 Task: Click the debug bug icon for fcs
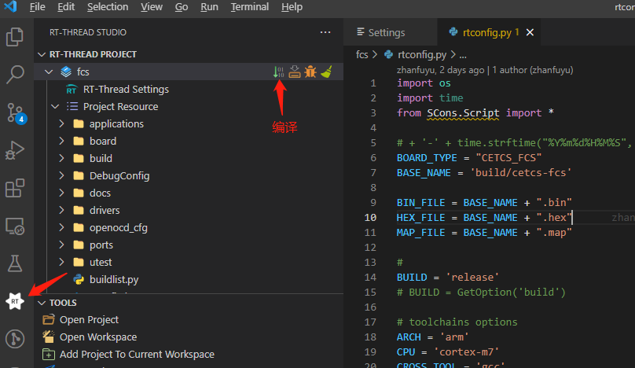310,72
